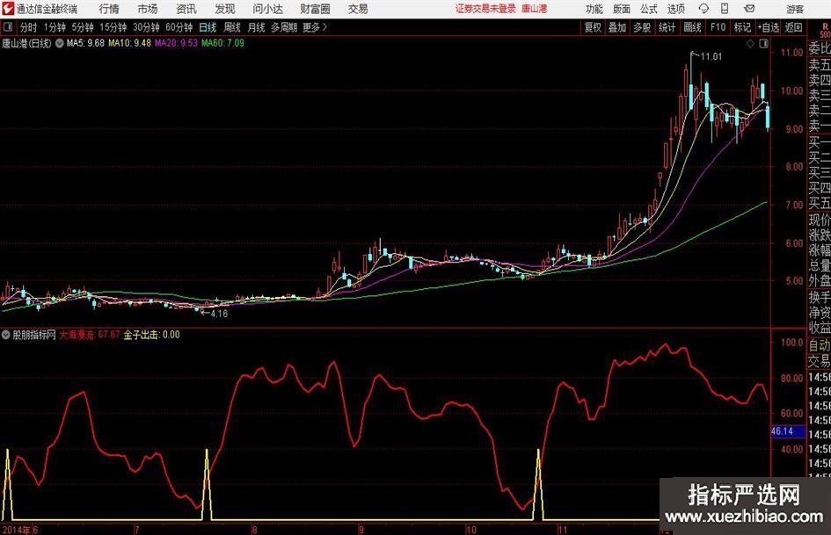The height and width of the screenshot is (535, 831).
Task: Click the 游客 user label
Action: coord(794,9)
